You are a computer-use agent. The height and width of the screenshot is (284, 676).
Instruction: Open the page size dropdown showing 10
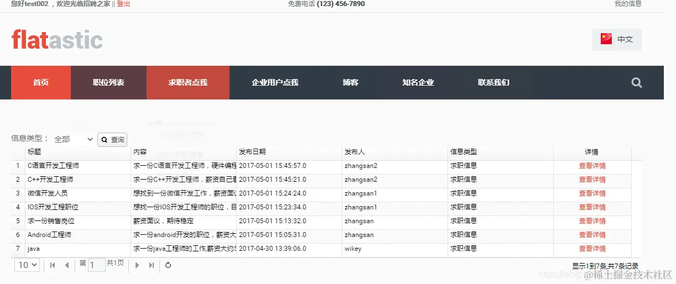(27, 265)
